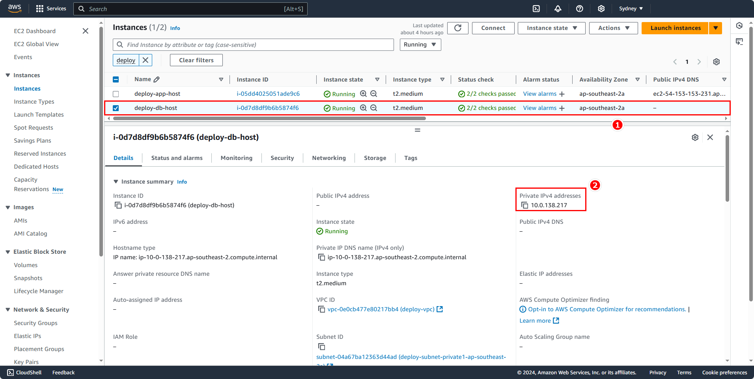754x379 pixels.
Task: Close the EC2 sidebar navigation
Action: click(86, 31)
